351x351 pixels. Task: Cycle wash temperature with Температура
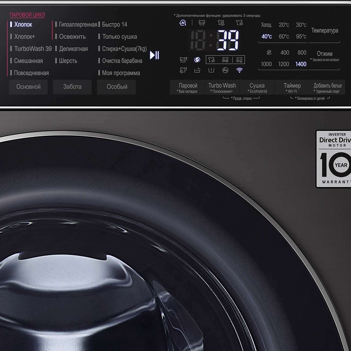[x=325, y=31]
